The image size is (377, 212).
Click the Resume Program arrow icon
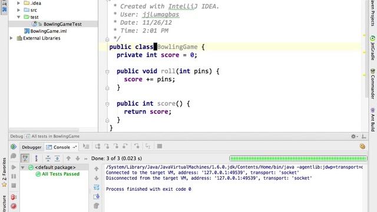[14, 167]
